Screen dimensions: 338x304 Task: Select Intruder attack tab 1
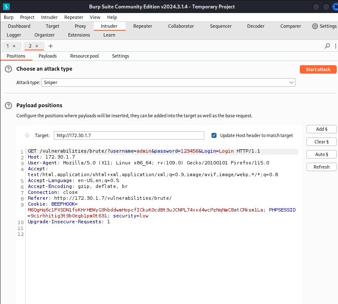coord(8,46)
